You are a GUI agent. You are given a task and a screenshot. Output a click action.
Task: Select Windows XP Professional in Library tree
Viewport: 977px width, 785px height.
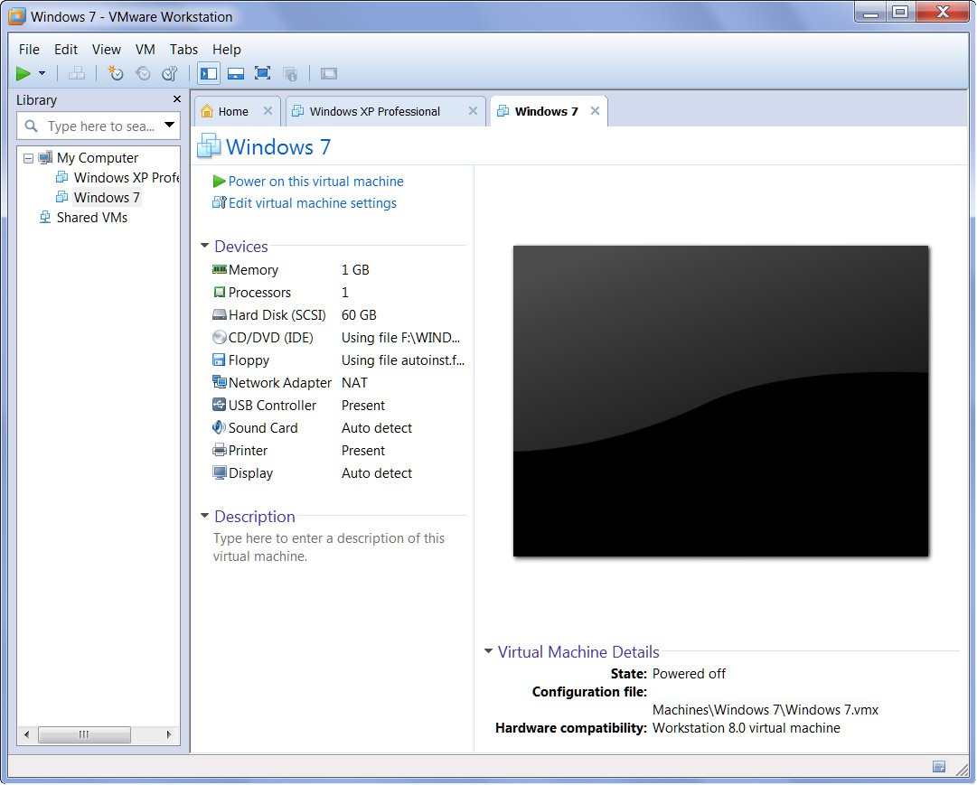pos(127,178)
